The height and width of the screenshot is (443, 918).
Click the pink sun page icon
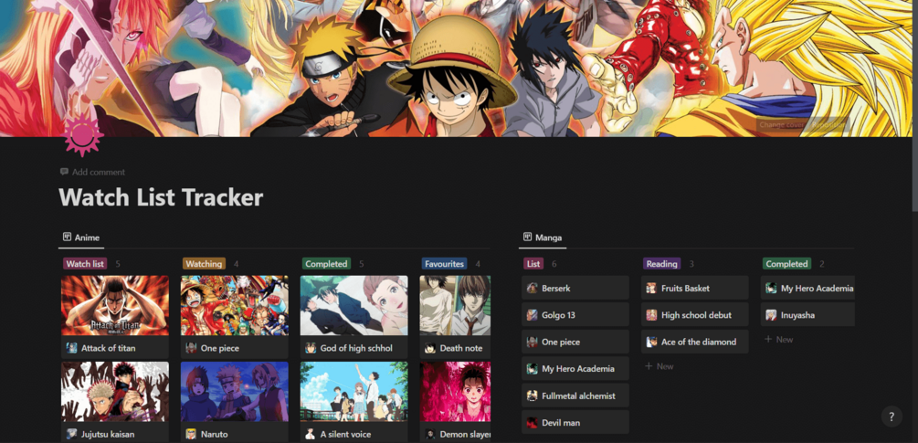click(x=82, y=136)
